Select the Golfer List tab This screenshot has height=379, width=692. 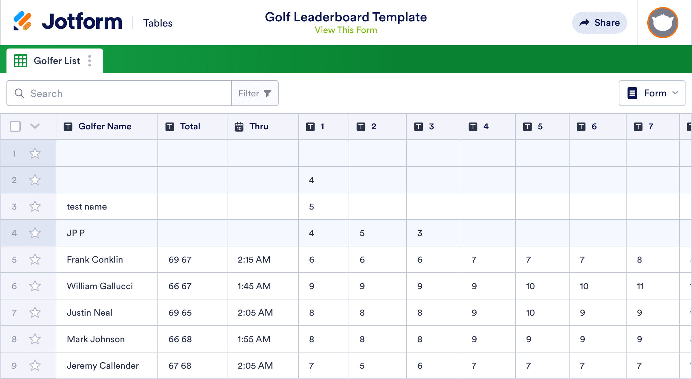pos(56,60)
